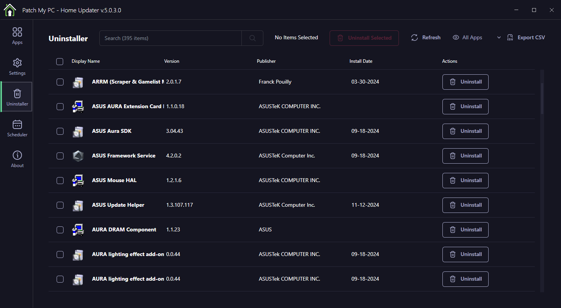This screenshot has width=561, height=308.
Task: Click the ASUS Framework Service name
Action: point(124,156)
